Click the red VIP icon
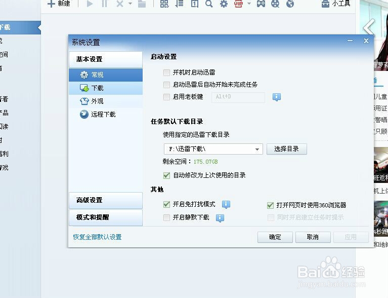This screenshot has height=298, width=388. (238, 4)
